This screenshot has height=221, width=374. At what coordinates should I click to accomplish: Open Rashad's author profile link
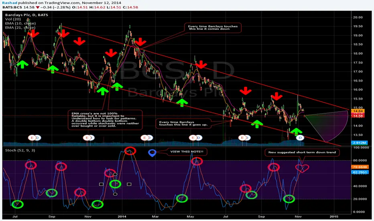pyautogui.click(x=10, y=3)
